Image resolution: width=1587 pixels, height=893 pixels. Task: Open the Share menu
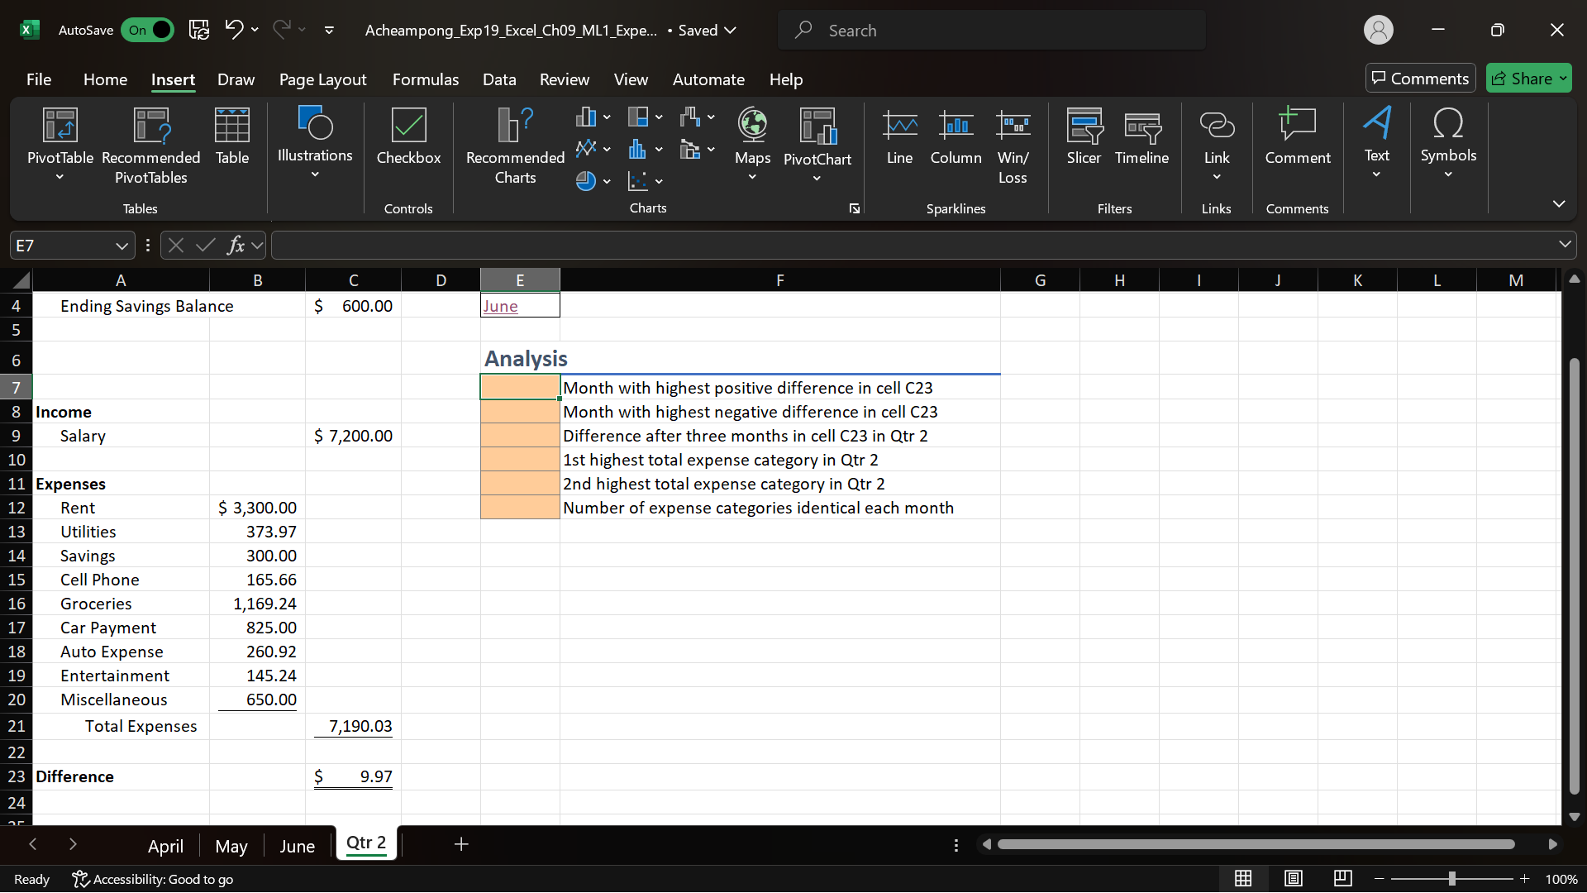(x=1528, y=78)
